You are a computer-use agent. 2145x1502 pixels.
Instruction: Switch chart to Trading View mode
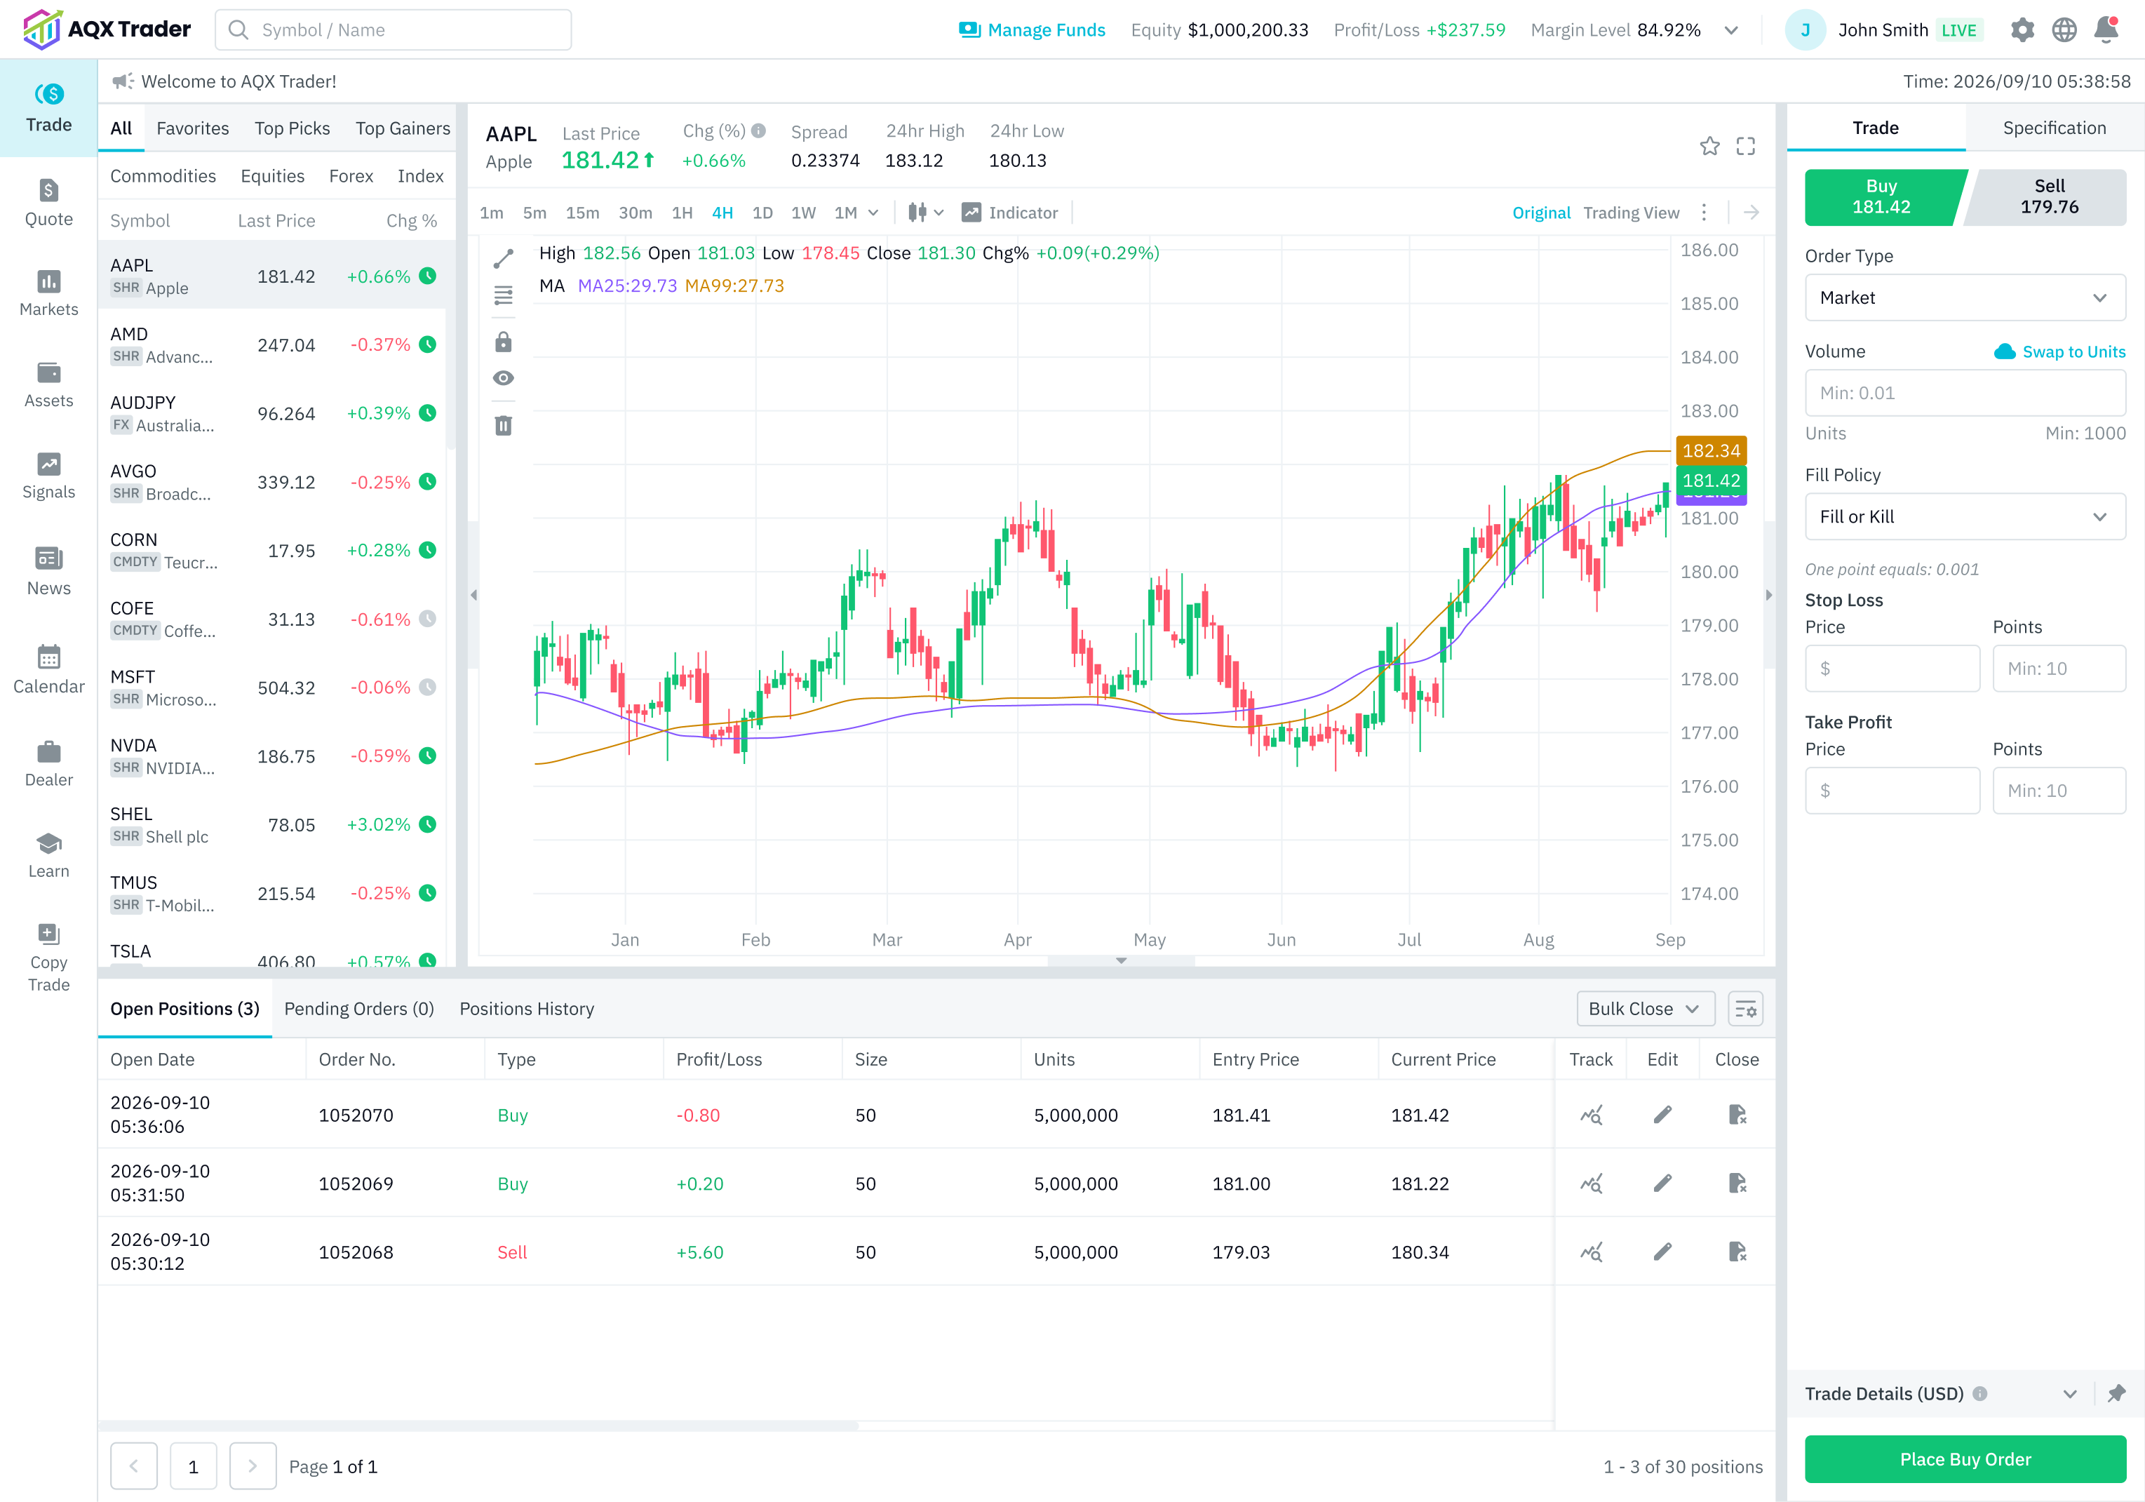pos(1630,213)
